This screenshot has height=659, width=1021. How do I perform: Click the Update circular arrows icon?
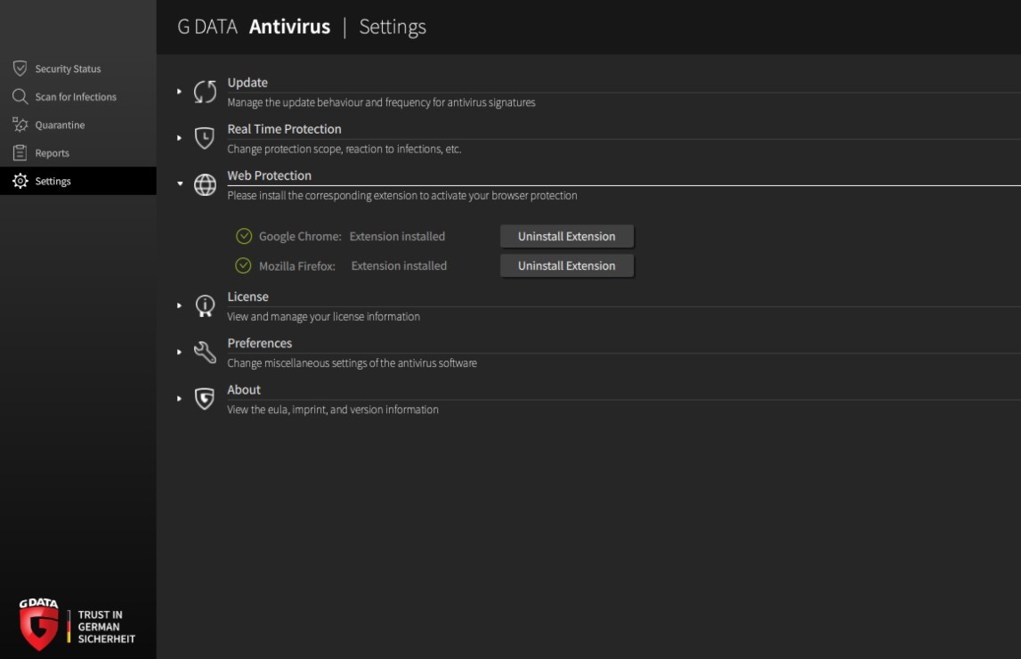click(x=205, y=92)
